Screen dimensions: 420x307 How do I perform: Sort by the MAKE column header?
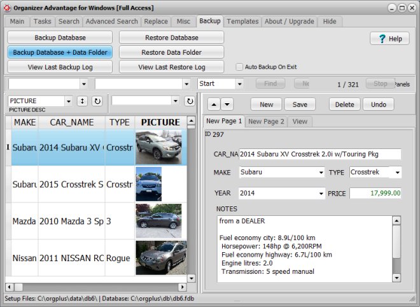pos(25,122)
